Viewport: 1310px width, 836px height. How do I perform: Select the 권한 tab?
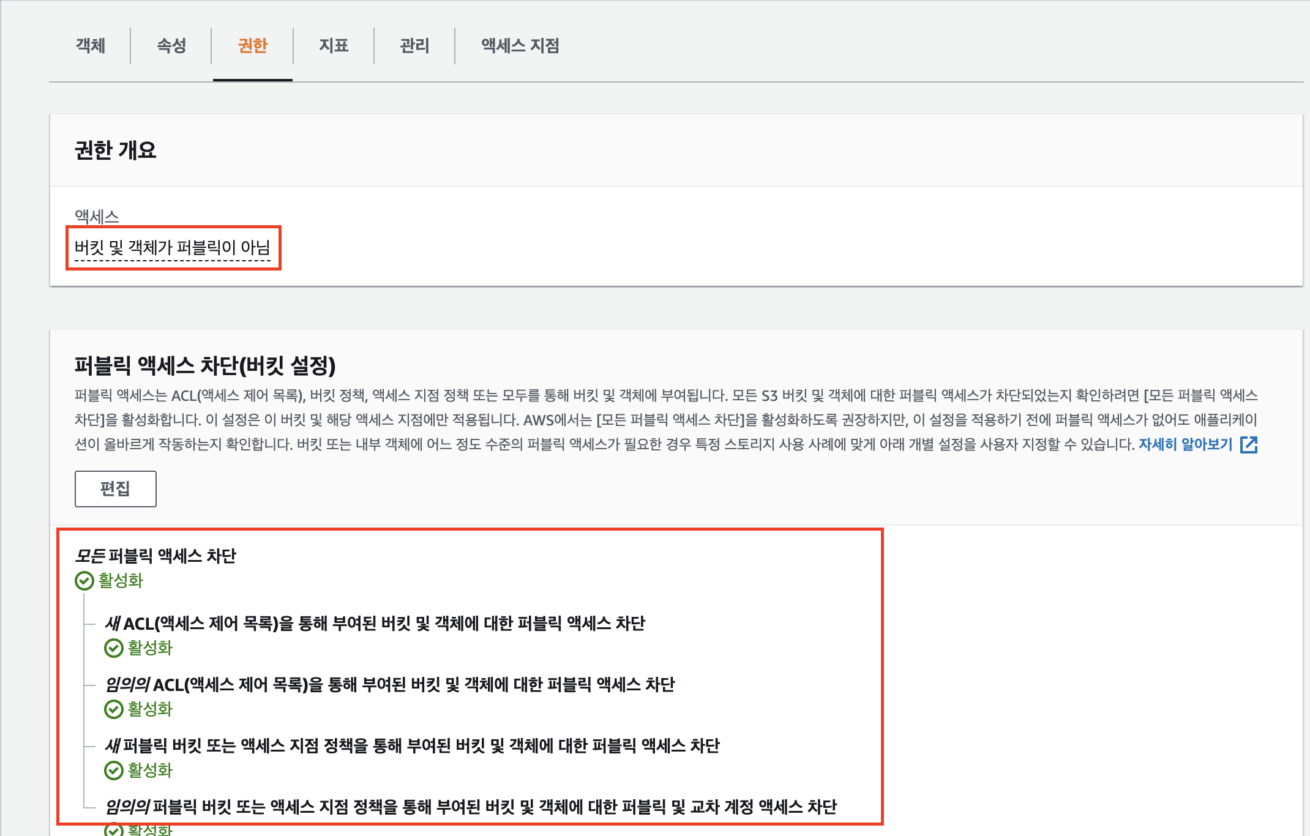click(252, 45)
